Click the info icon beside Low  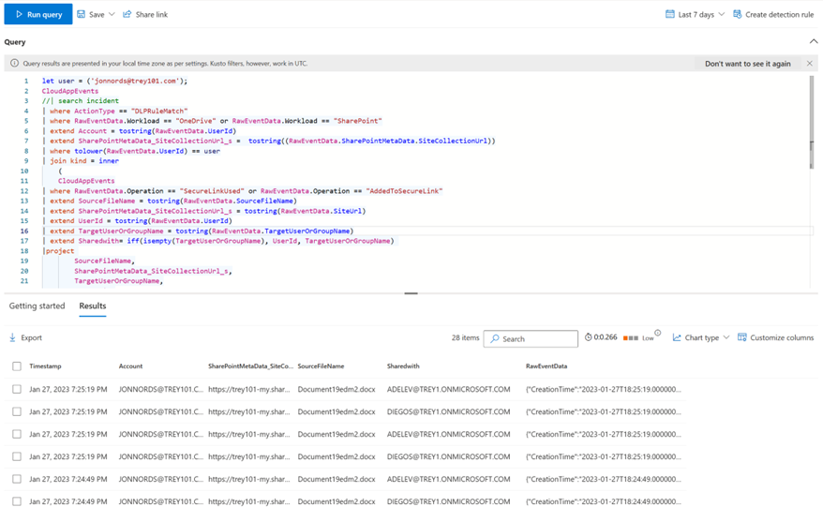[657, 334]
